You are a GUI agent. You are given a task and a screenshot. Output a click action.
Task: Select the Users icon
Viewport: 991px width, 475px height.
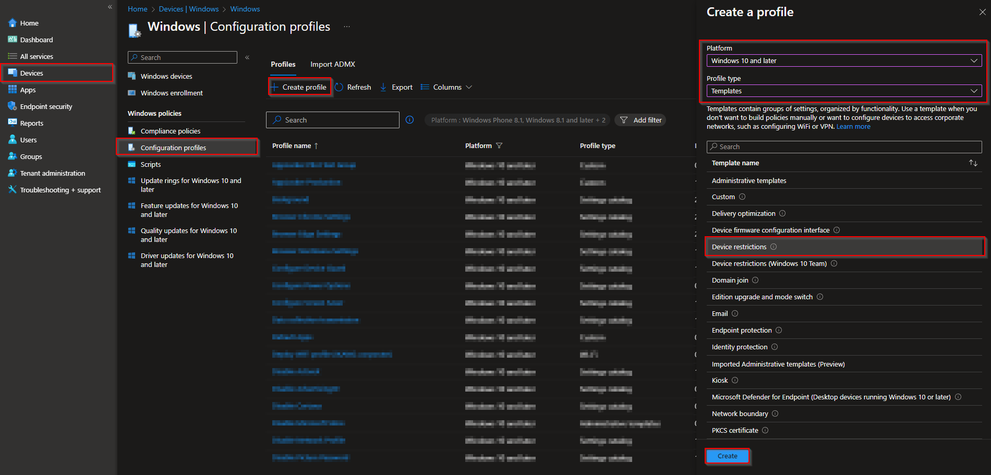click(x=12, y=139)
